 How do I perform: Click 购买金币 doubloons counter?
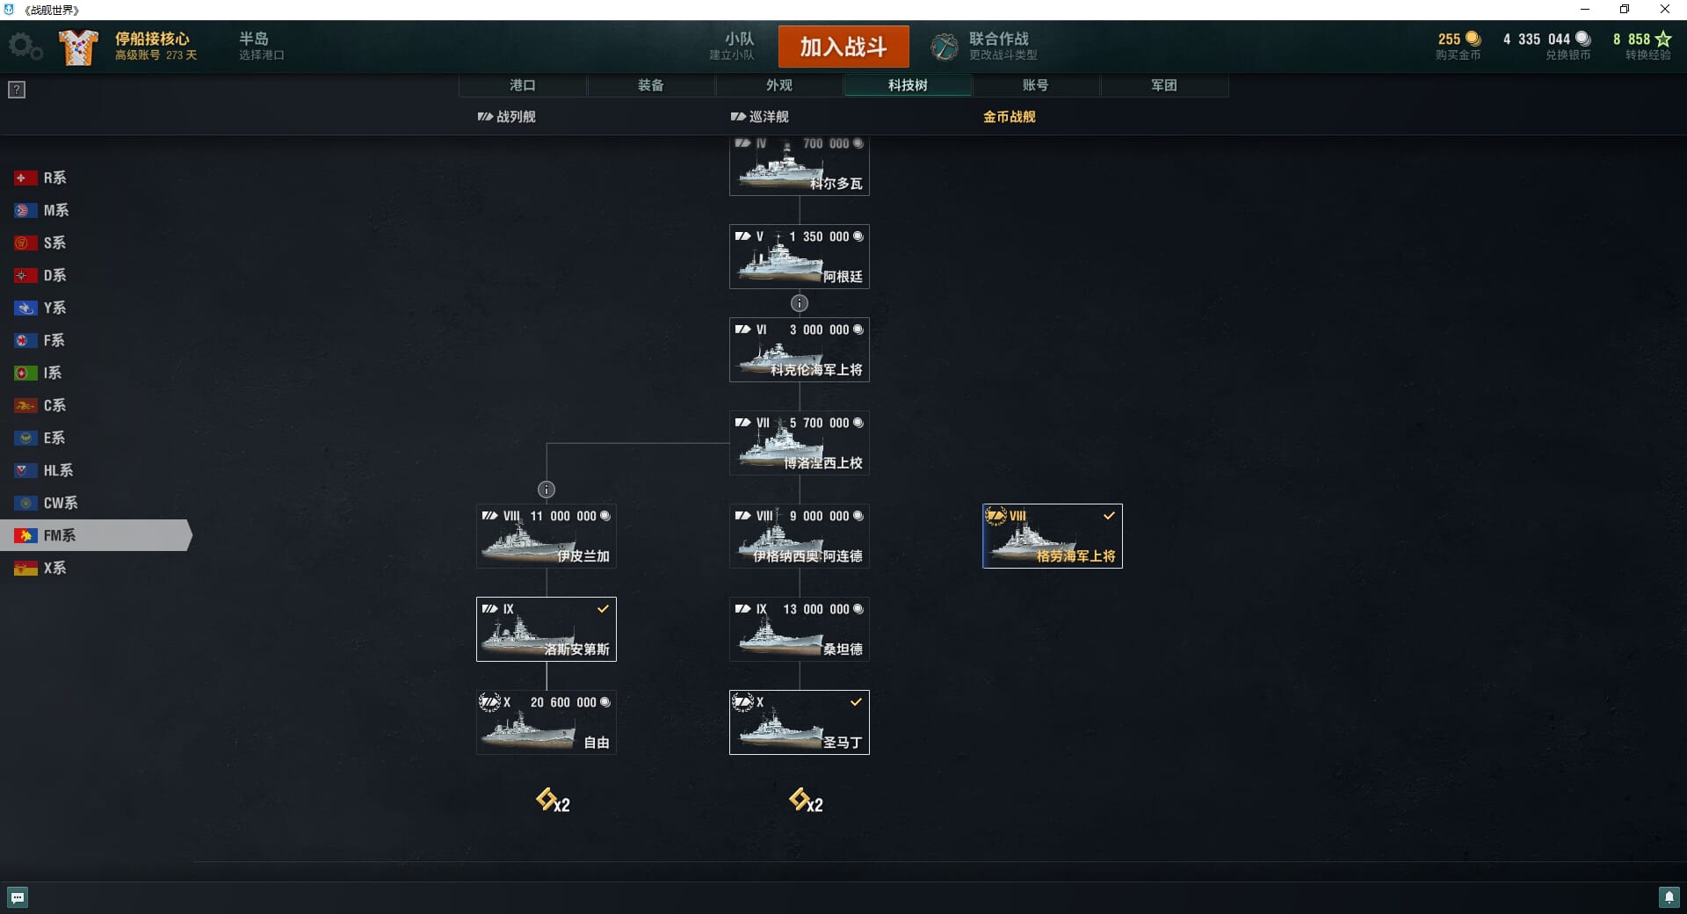click(x=1459, y=47)
